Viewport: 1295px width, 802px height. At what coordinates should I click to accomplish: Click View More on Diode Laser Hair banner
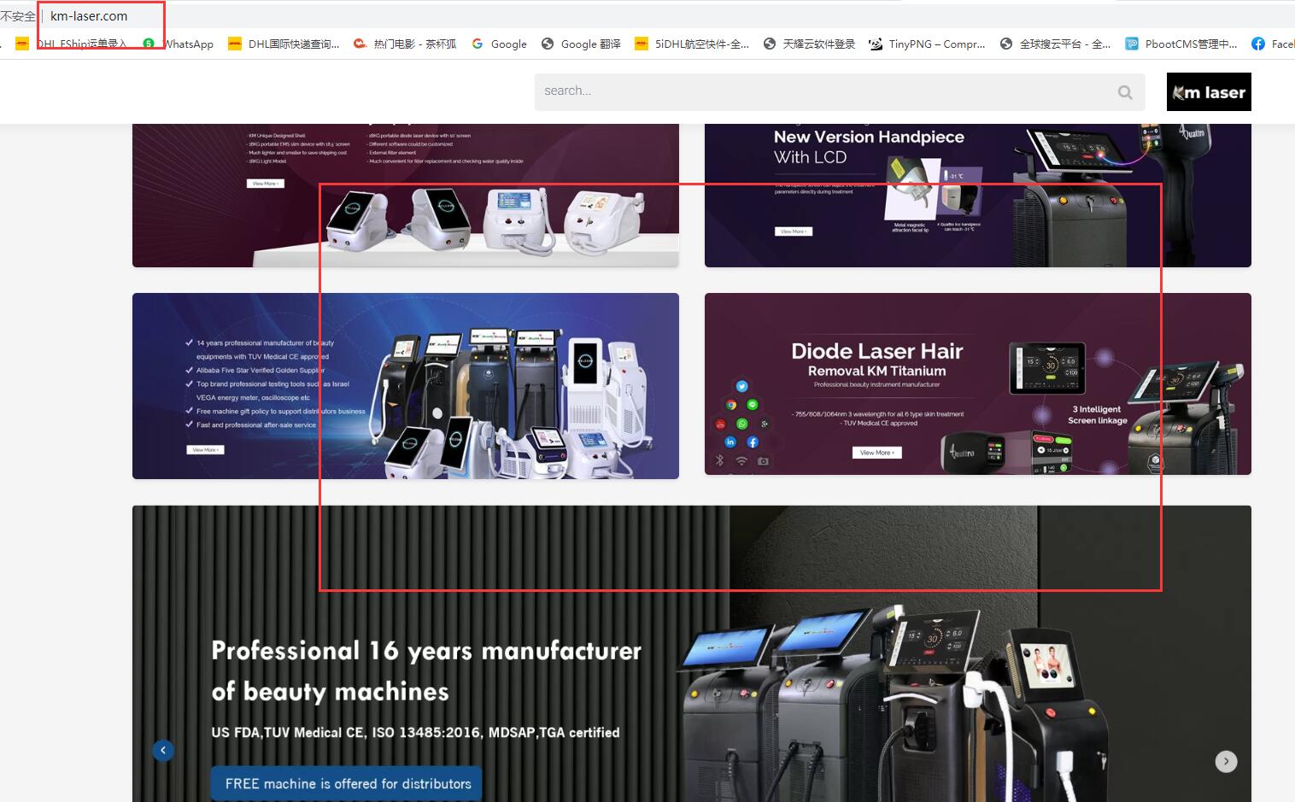[876, 453]
